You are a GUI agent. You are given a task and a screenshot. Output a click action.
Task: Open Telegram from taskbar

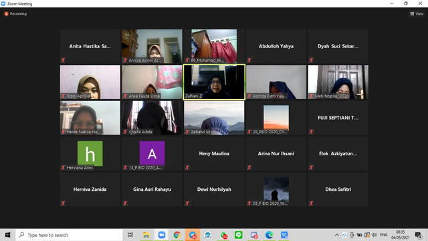pyautogui.click(x=193, y=235)
